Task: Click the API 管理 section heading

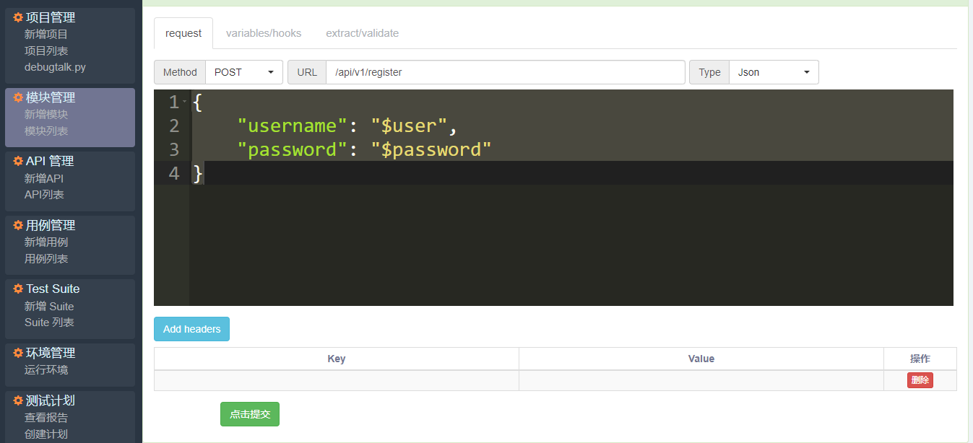Action: tap(50, 161)
